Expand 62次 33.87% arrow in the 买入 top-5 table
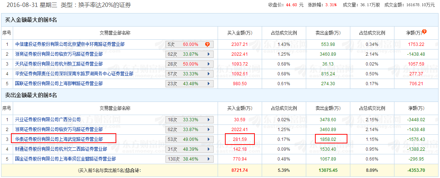 coord(209,54)
